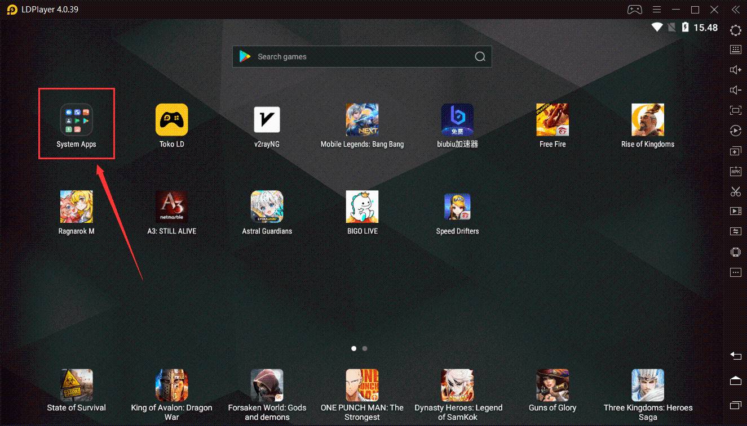Image resolution: width=747 pixels, height=426 pixels.
Task: Open A3: STILL ALIVE game
Action: pos(171,207)
